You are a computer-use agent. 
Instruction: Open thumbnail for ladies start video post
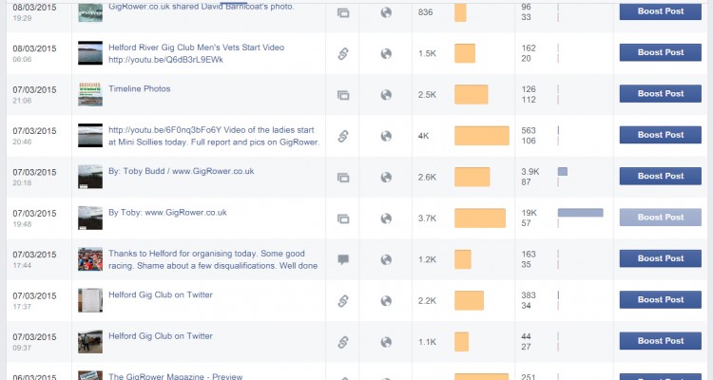90,136
